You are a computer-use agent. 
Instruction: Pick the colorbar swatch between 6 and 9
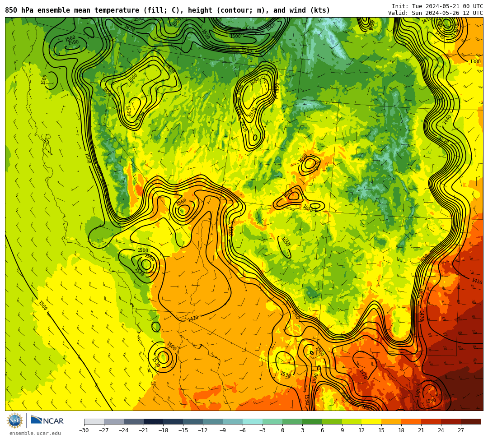coord(332,421)
